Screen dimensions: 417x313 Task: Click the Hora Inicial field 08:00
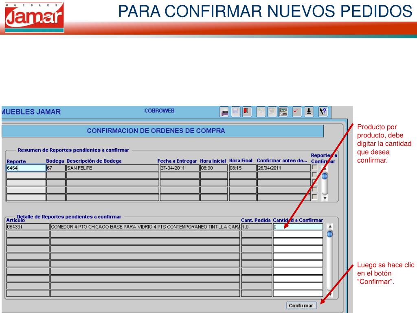tap(214, 168)
